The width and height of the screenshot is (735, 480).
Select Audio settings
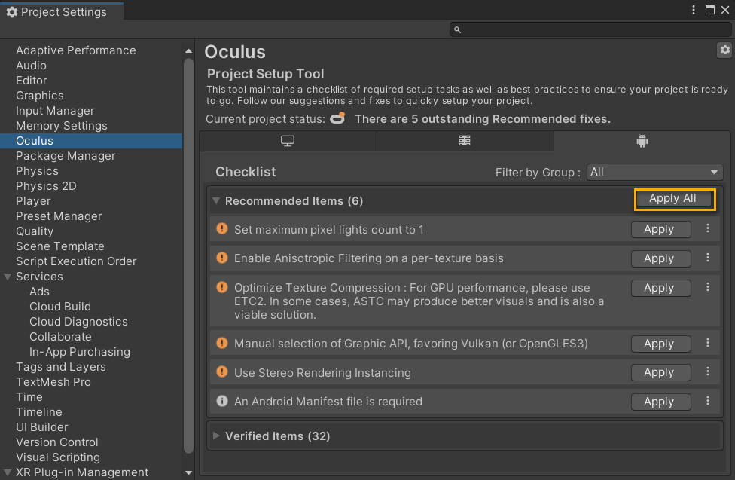coord(31,66)
